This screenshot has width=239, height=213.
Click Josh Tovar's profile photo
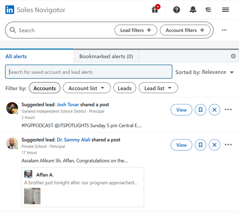pos(12,108)
